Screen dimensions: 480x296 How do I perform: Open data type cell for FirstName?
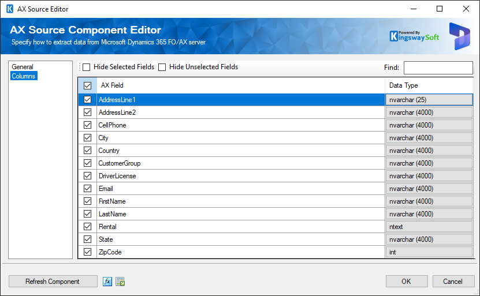(429, 201)
